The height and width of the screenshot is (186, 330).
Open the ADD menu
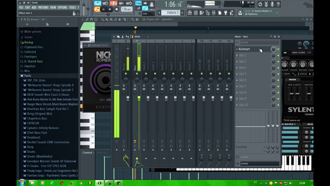pyautogui.click(x=34, y=7)
